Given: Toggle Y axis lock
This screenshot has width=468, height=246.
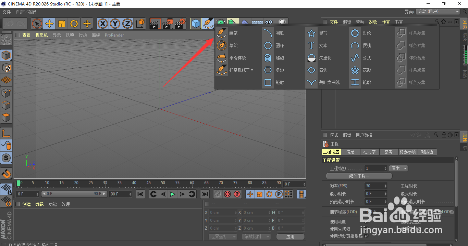Looking at the screenshot, I should 115,24.
